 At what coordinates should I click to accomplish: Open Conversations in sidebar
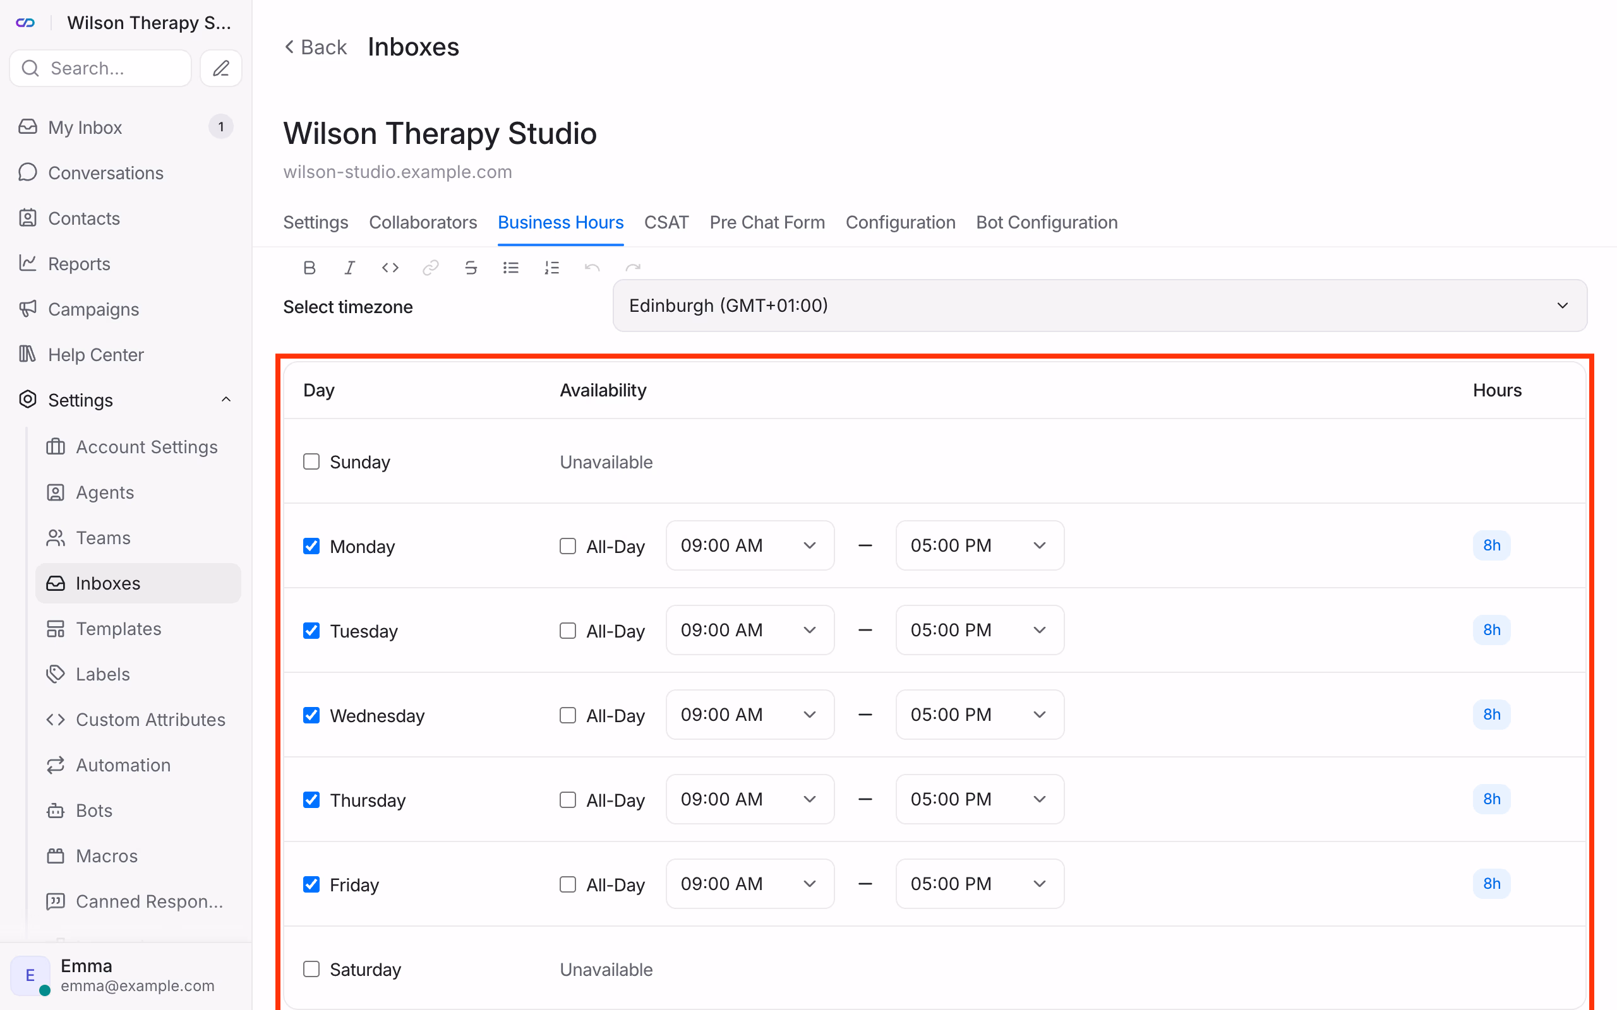[x=126, y=172]
